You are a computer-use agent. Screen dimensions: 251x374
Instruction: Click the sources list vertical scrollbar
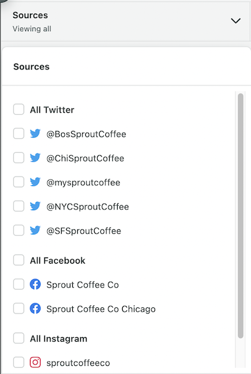[x=240, y=216]
